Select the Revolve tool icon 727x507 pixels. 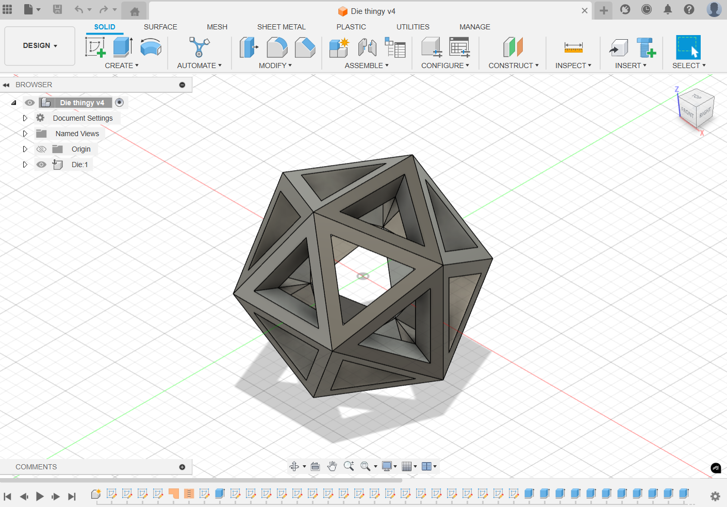[151, 47]
